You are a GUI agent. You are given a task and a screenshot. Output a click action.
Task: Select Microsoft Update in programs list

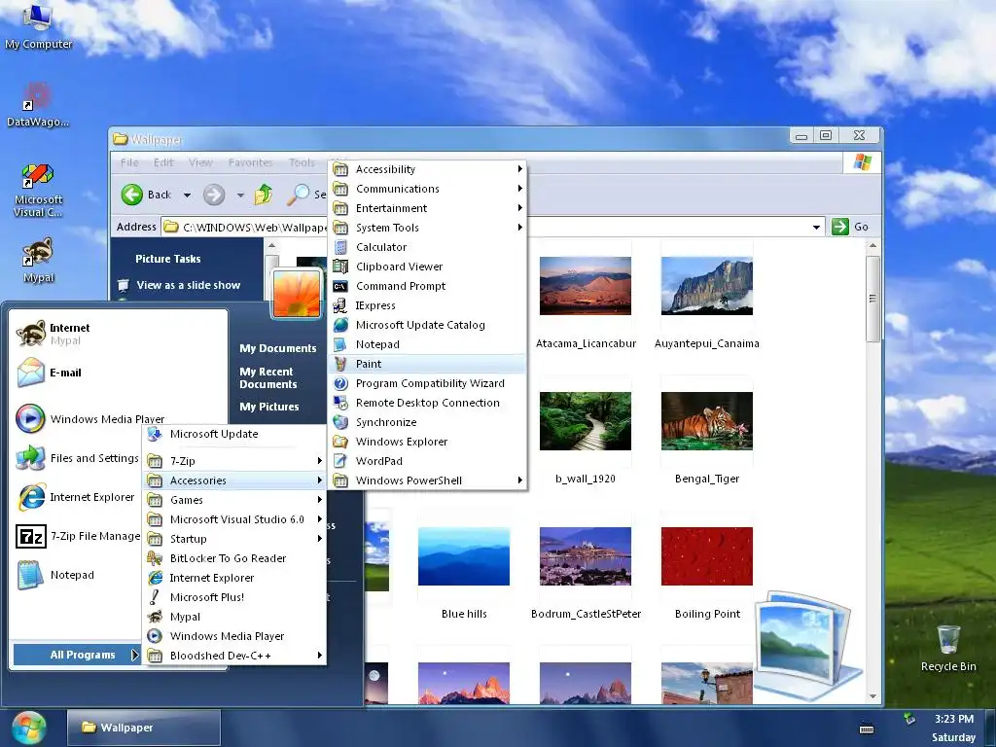click(x=234, y=435)
